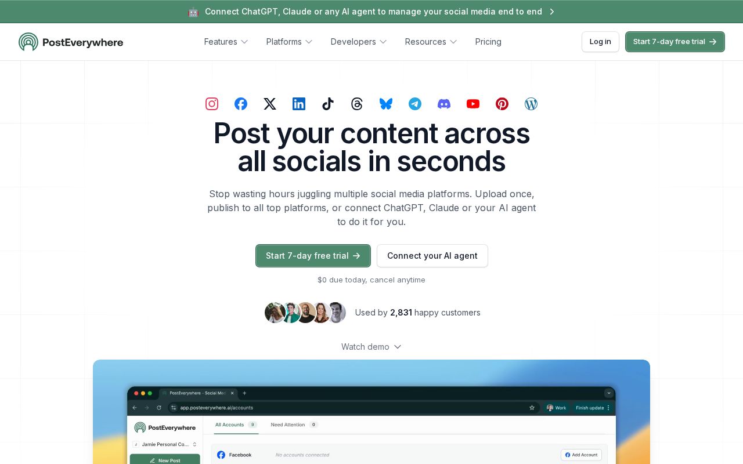Screen dimensions: 743x464
Task: Click the "$0 due today, cancel anytime" text
Action: pyautogui.click(x=371, y=280)
